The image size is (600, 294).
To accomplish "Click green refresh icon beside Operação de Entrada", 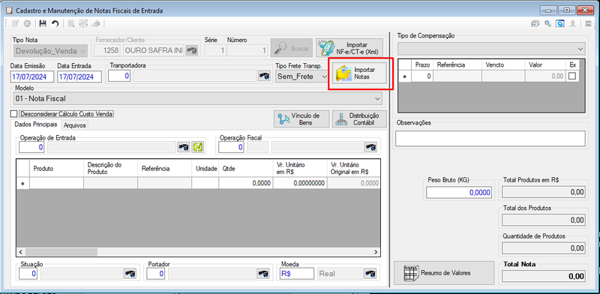I will (x=198, y=147).
